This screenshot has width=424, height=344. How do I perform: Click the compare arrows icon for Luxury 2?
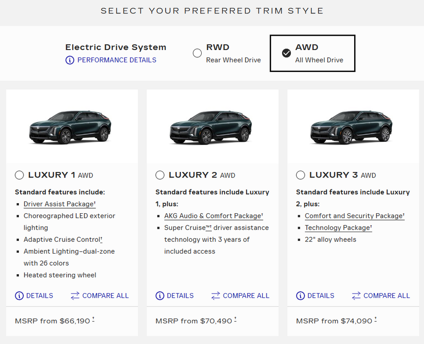click(215, 296)
